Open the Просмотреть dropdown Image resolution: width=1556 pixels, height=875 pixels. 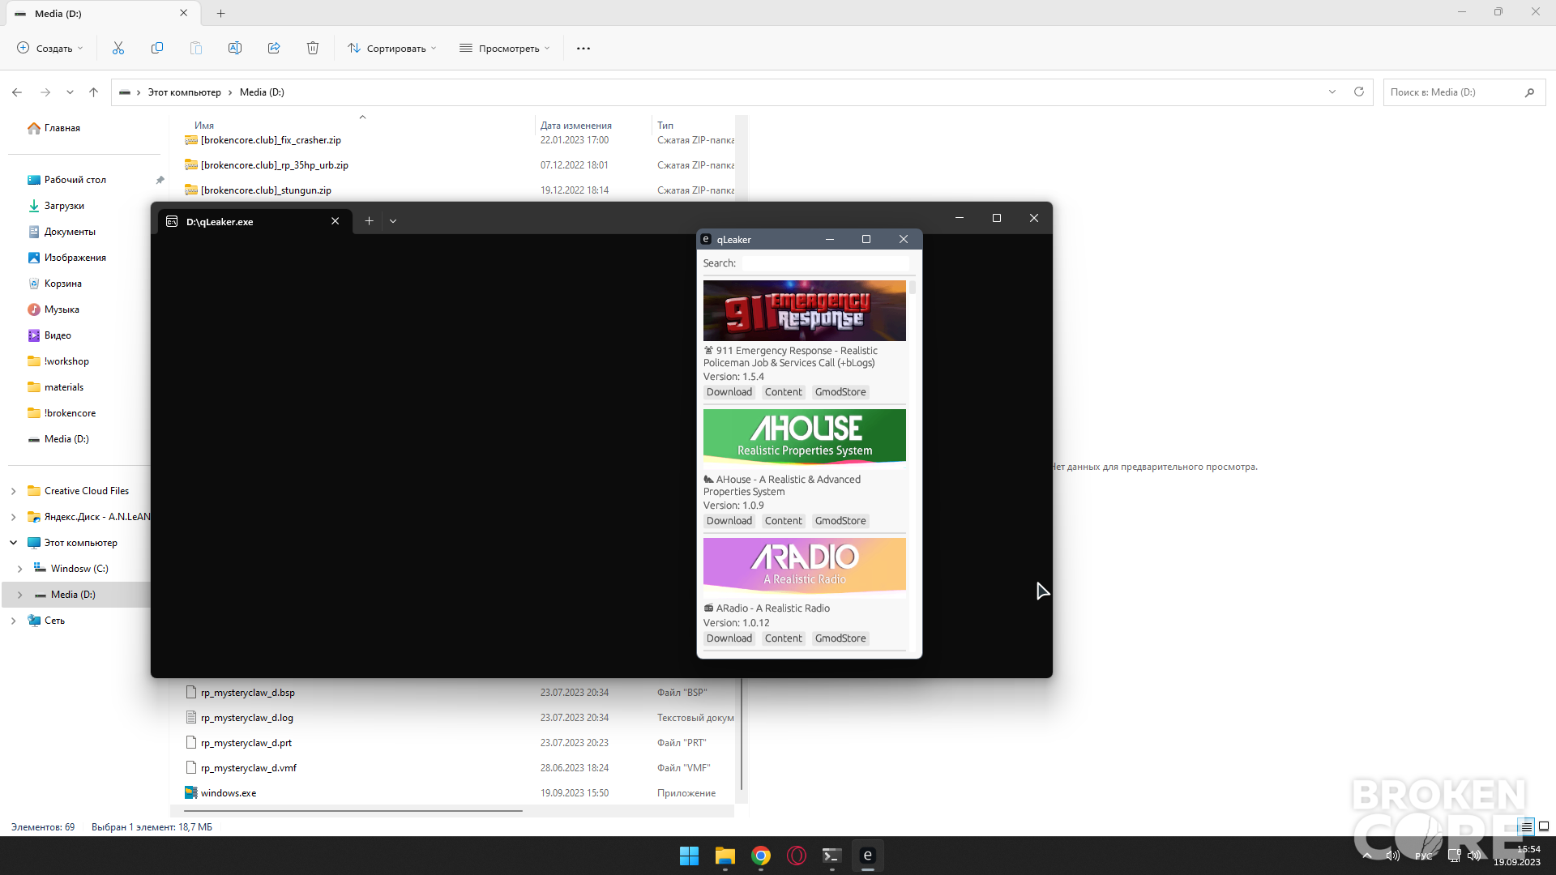click(x=505, y=48)
